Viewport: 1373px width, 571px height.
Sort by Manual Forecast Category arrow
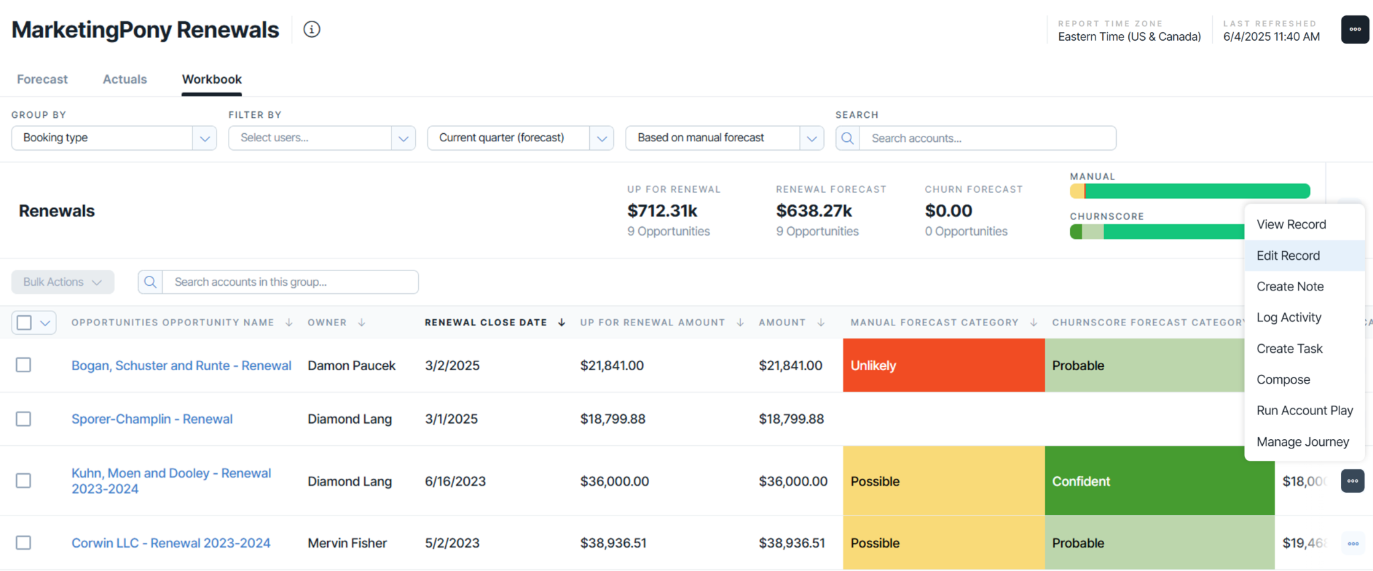click(1034, 323)
